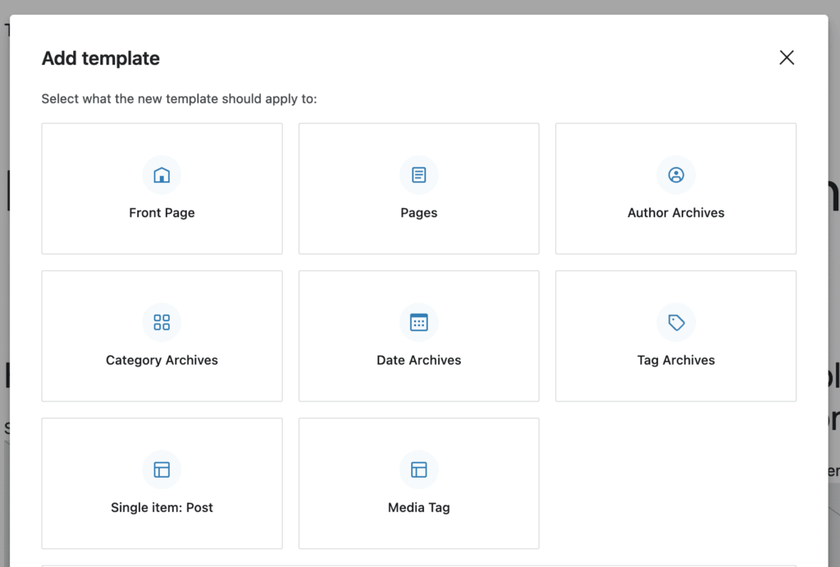
Task: Select the Date Archives label
Action: [x=419, y=360]
